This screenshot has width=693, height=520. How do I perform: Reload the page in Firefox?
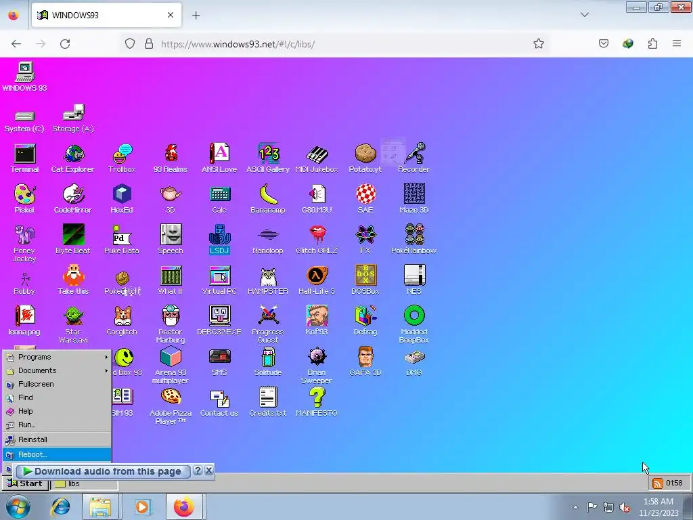pos(65,44)
